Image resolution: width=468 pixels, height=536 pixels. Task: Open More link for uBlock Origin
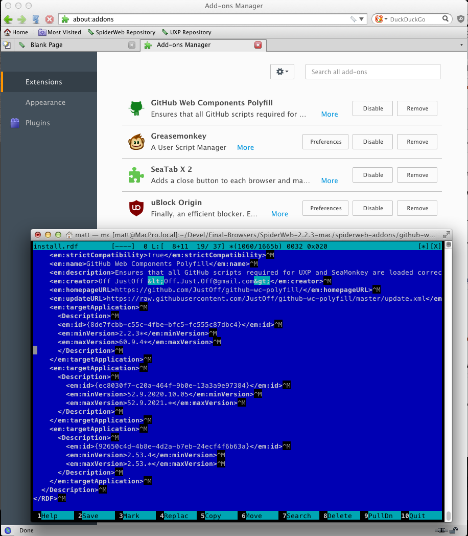(x=279, y=214)
